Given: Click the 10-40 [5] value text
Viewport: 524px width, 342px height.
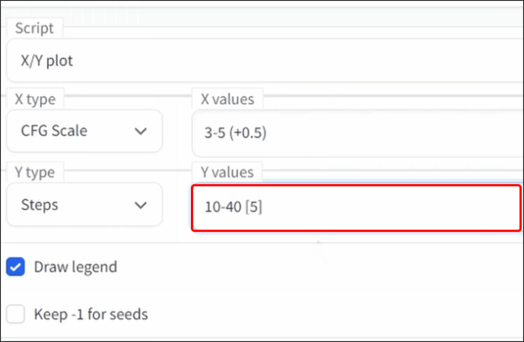Looking at the screenshot, I should pyautogui.click(x=233, y=207).
